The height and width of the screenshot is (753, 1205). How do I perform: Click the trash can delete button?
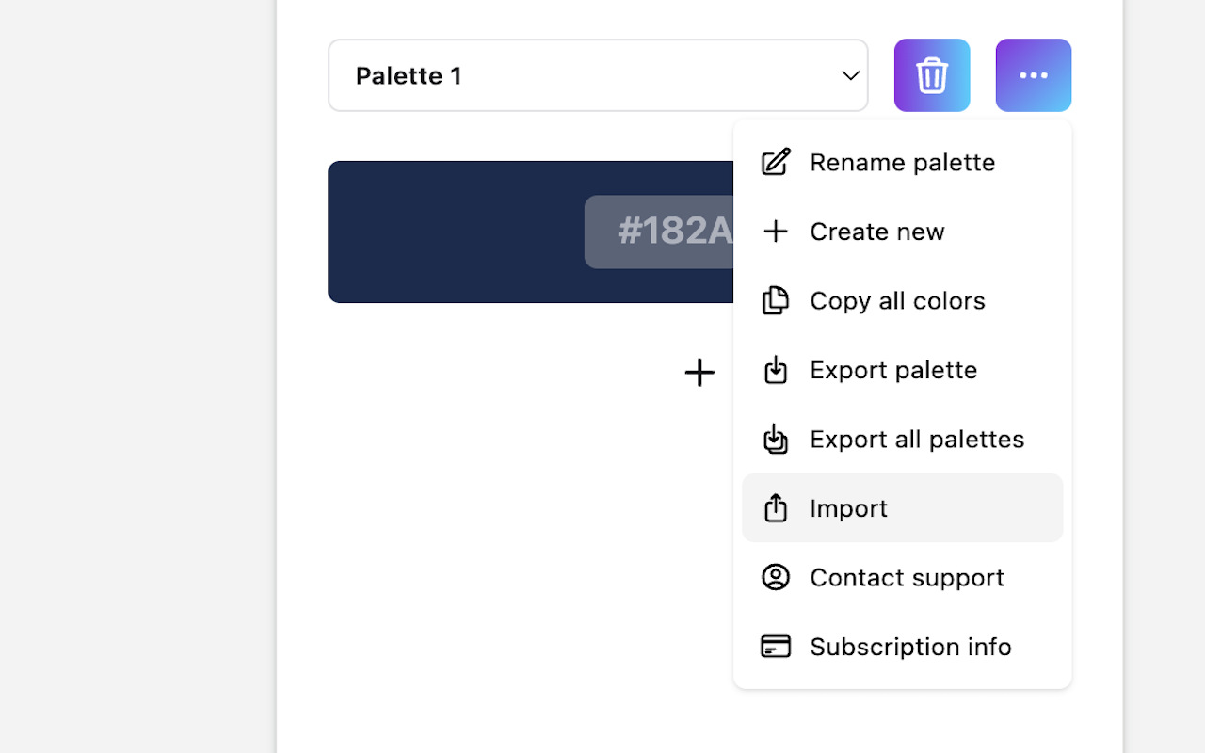(932, 75)
